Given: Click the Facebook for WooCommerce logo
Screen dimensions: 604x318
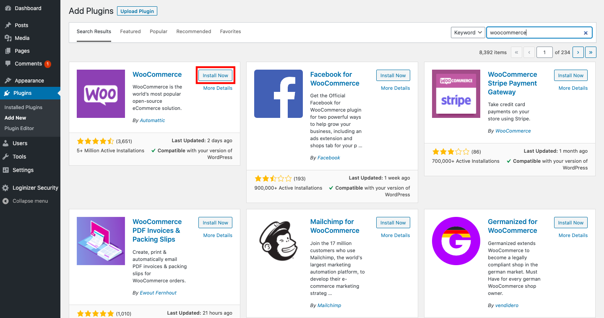Looking at the screenshot, I should [x=279, y=94].
